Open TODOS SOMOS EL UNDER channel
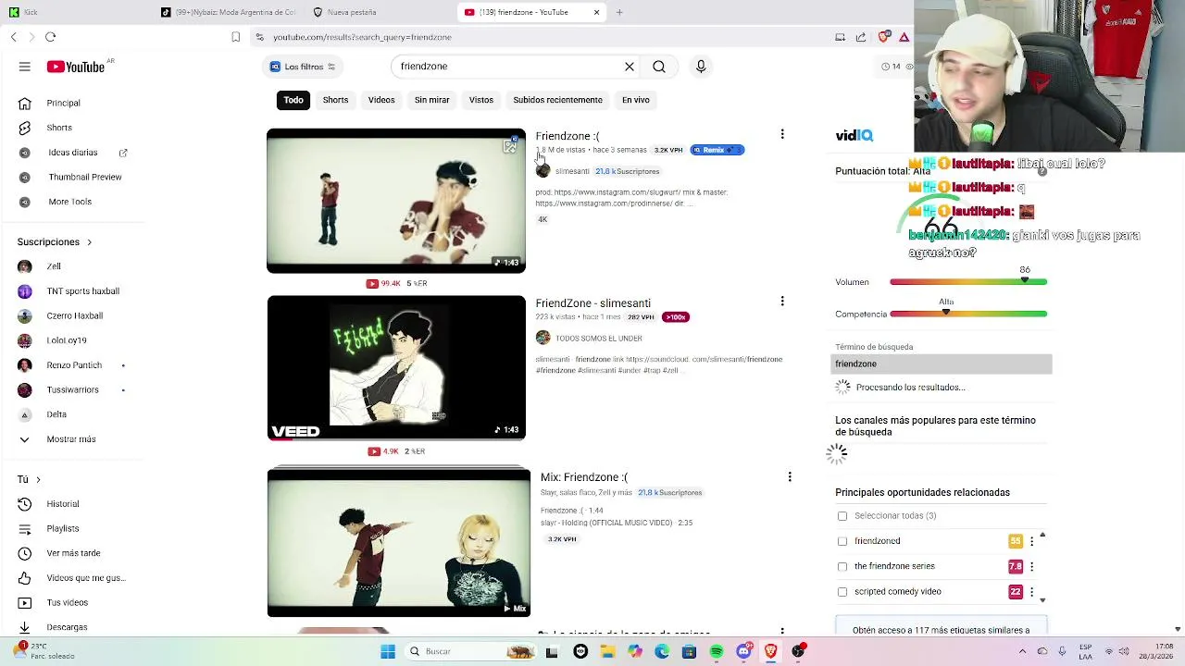The image size is (1185, 666). (x=598, y=339)
